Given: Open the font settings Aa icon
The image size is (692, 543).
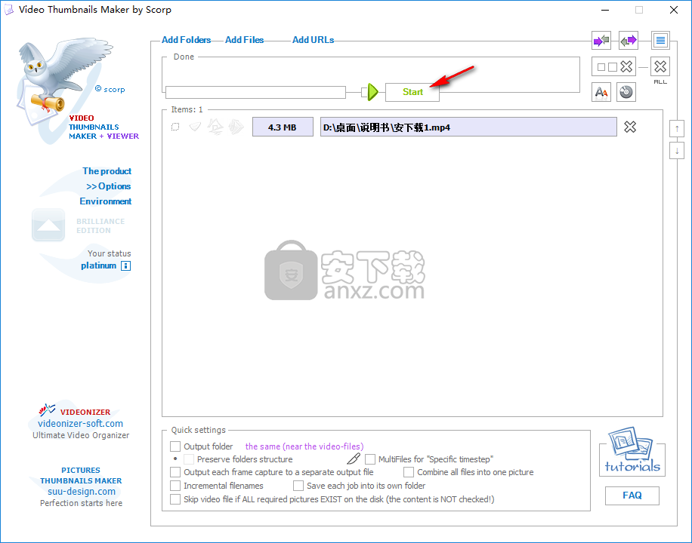Looking at the screenshot, I should click(601, 92).
